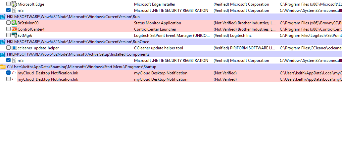Enable the Microsoft Edge autorun checkbox
The image size is (342, 157).
8,4
